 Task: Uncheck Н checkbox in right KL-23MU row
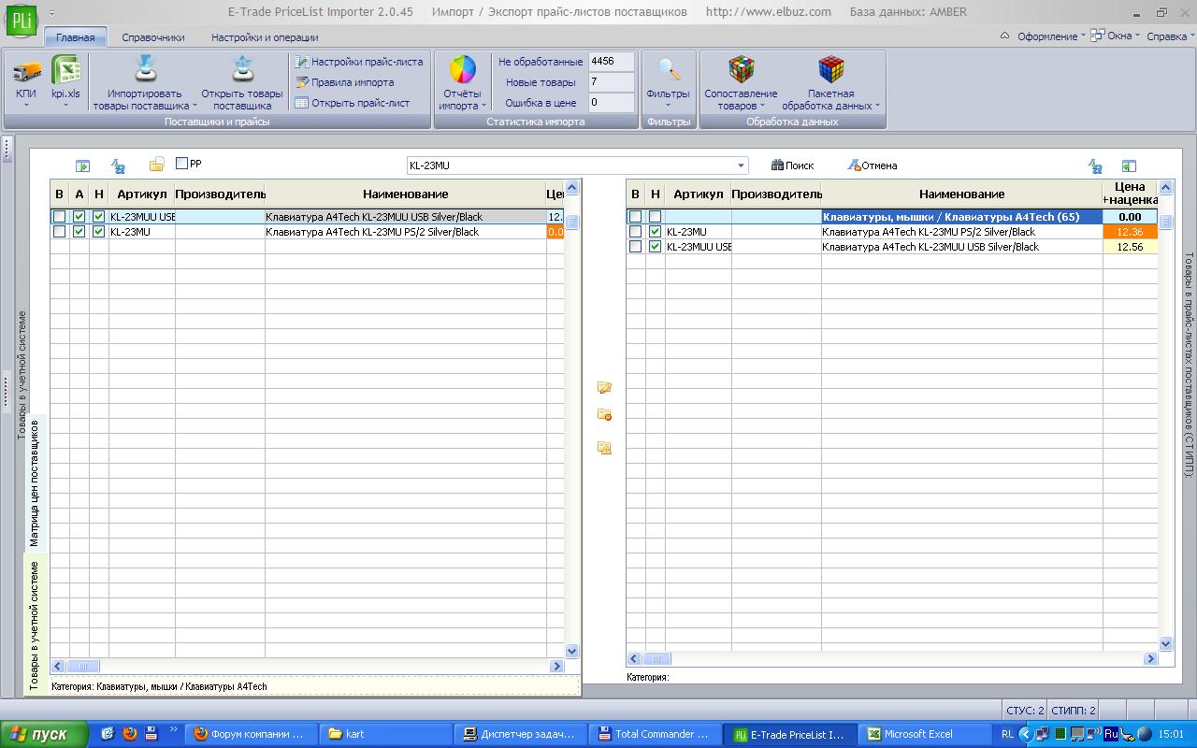pos(655,232)
